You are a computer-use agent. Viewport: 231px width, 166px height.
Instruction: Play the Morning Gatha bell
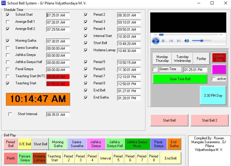pos(58,144)
